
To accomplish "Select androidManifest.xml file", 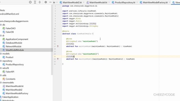I will pos(9,14).
